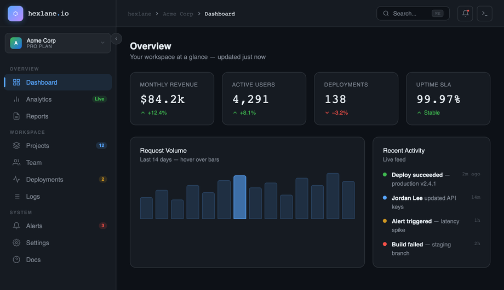Open the Deployments sidebar entry
Viewport: 504px width, 290px height.
pyautogui.click(x=58, y=180)
